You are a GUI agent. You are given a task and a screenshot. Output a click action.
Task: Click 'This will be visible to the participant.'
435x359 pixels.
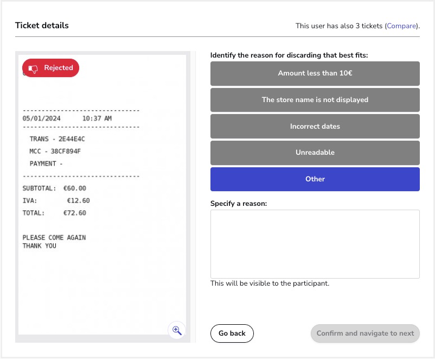270,284
